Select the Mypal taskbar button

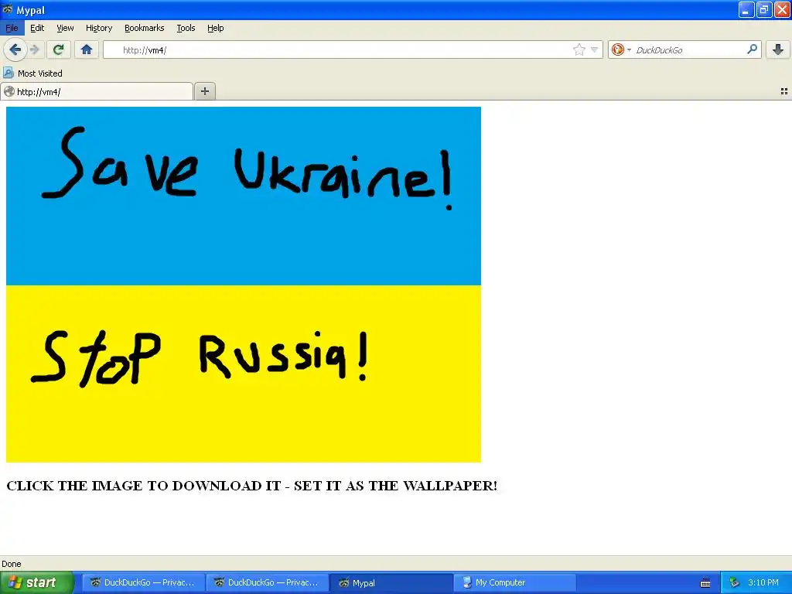click(x=391, y=582)
